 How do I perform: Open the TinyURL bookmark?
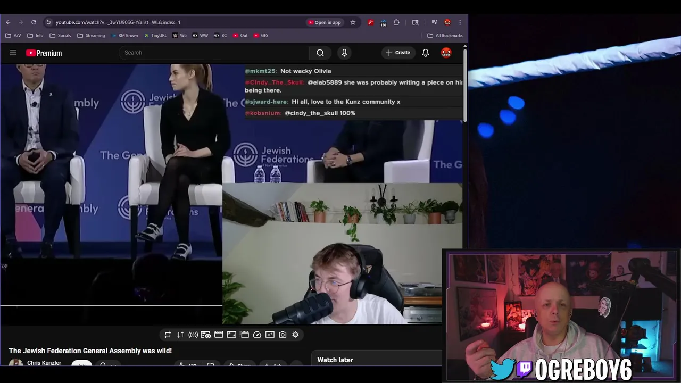[x=155, y=36]
